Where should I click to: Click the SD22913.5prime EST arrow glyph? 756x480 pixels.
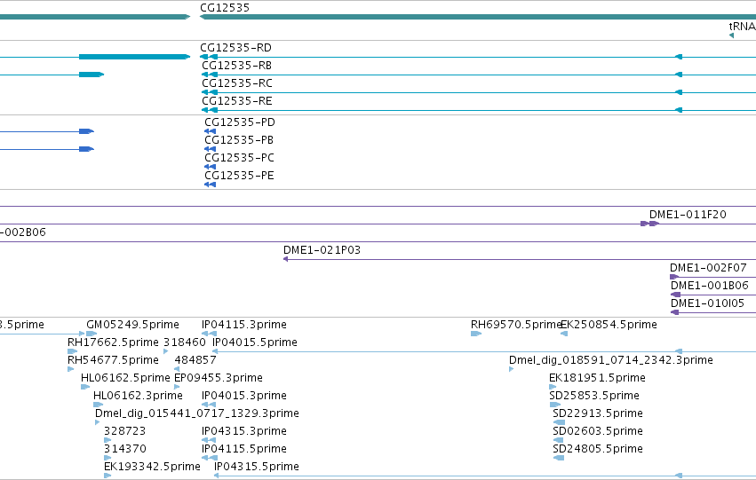tap(559, 422)
